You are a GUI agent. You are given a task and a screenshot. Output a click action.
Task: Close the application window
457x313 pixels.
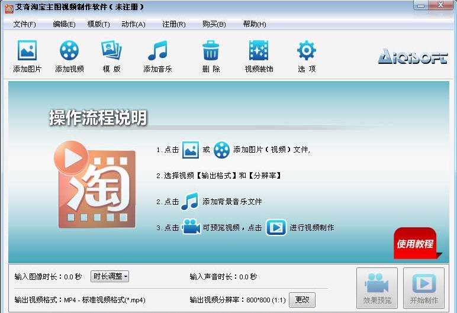pos(440,5)
